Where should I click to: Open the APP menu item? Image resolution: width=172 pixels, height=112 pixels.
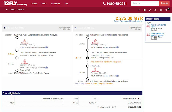coord(66,3)
